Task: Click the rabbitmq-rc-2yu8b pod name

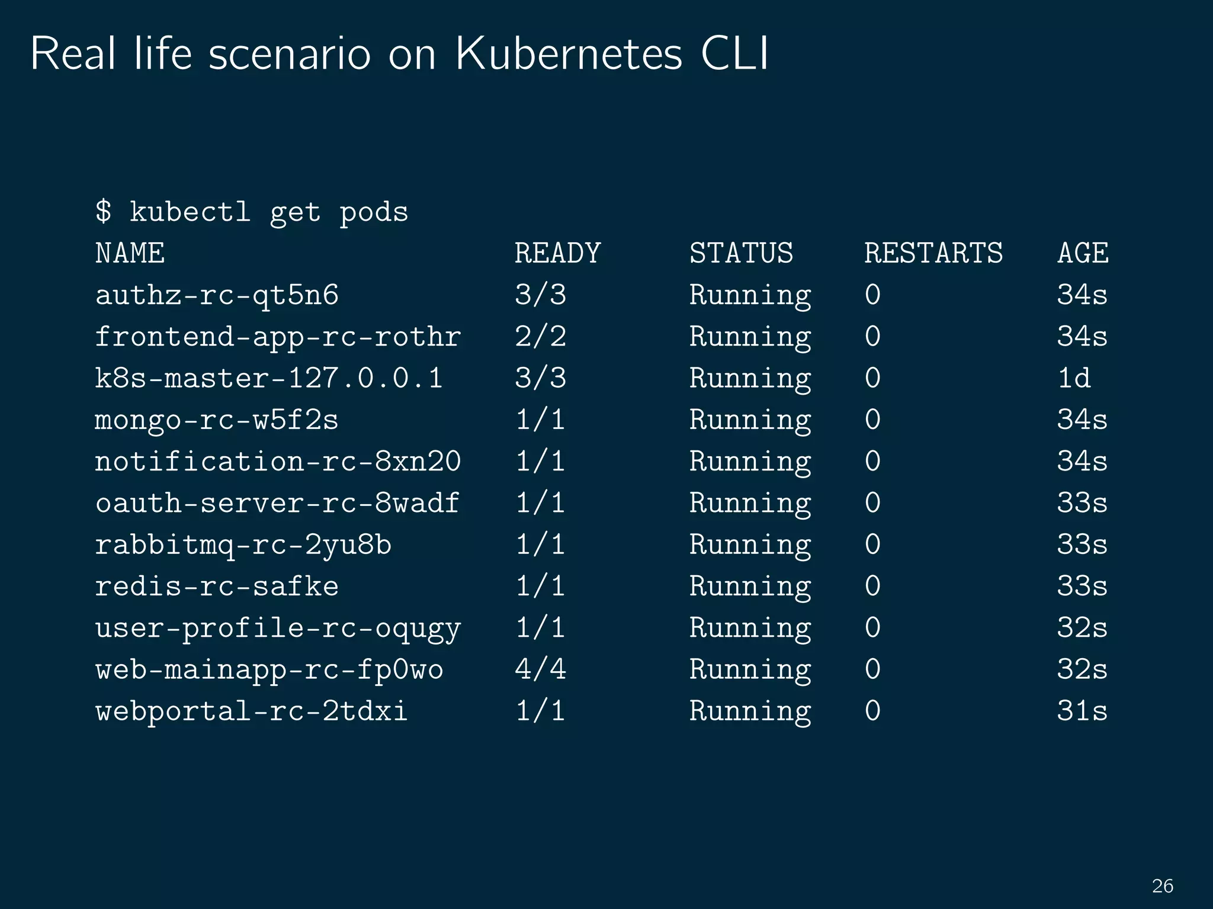Action: (x=243, y=545)
